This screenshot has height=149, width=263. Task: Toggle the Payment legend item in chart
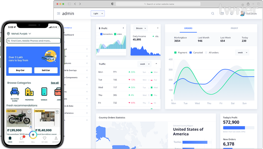181,53
